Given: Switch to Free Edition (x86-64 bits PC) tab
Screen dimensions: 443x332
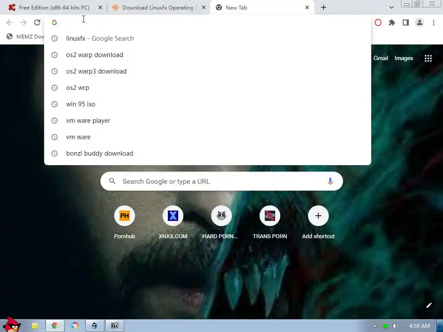Looking at the screenshot, I should tap(54, 8).
